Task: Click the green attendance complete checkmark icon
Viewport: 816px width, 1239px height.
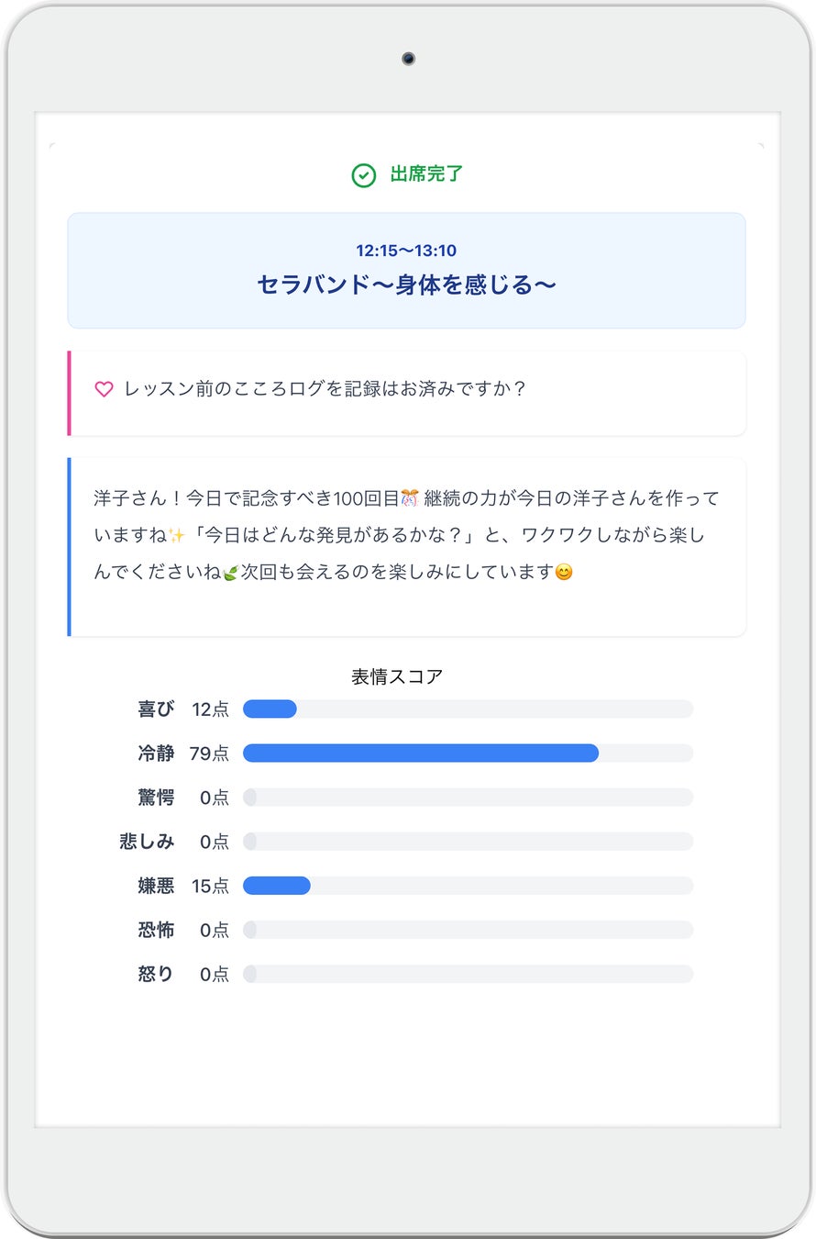Action: [x=364, y=175]
